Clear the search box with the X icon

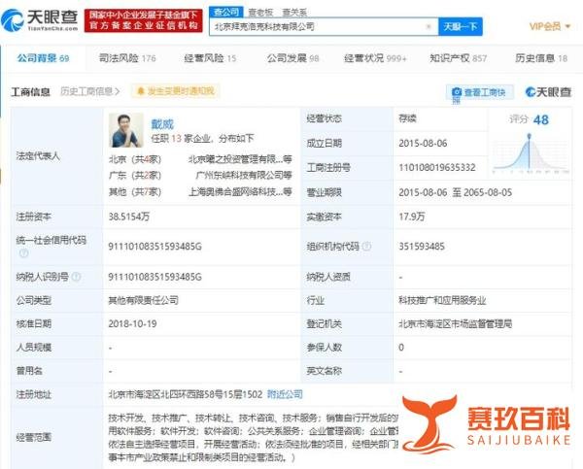429,26
